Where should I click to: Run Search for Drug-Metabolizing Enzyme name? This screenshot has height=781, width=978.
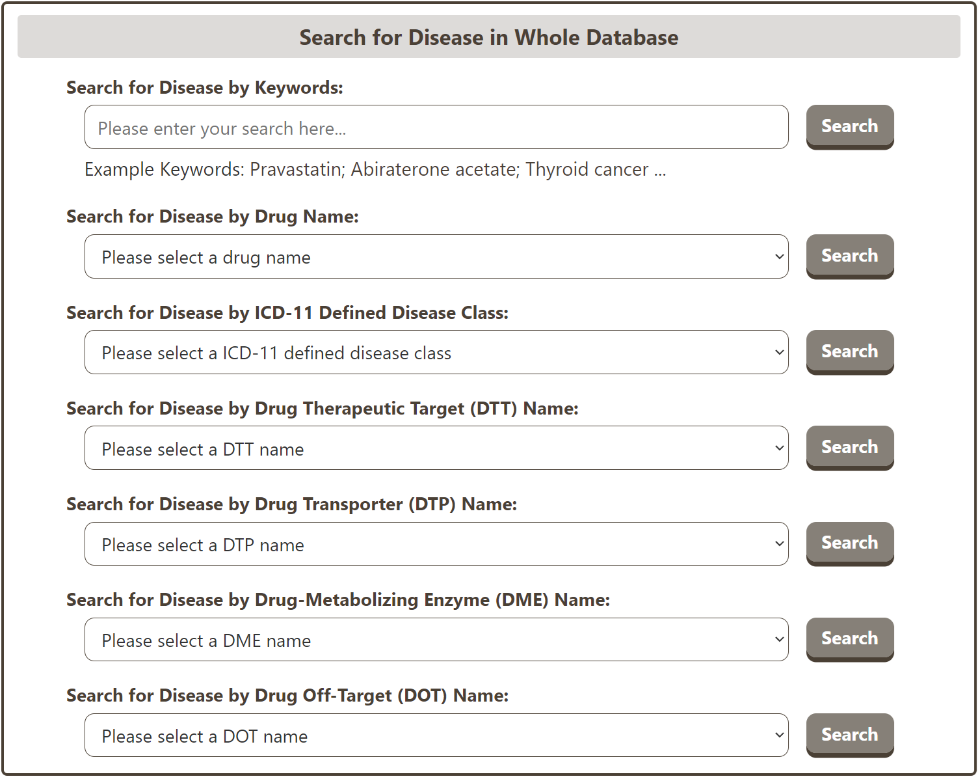(x=849, y=638)
